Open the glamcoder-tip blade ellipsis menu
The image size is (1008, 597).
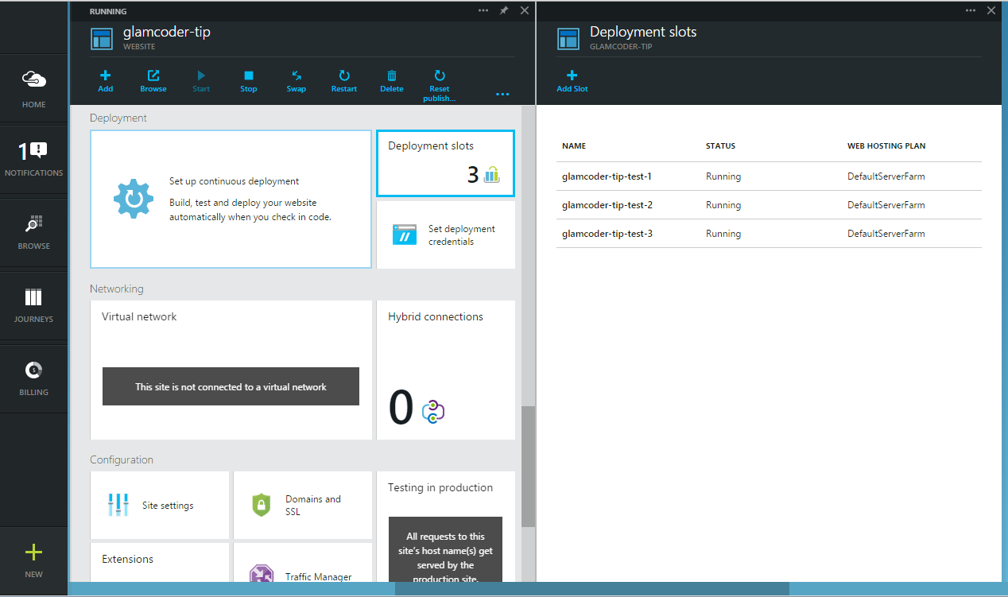pos(483,10)
